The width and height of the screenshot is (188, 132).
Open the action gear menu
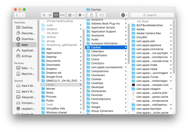(x=81, y=15)
